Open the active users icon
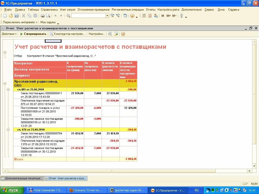The height and width of the screenshot is (194, 259). [156, 16]
